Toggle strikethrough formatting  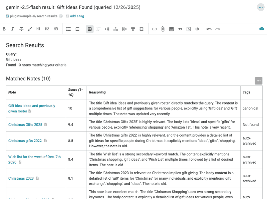(21, 29)
